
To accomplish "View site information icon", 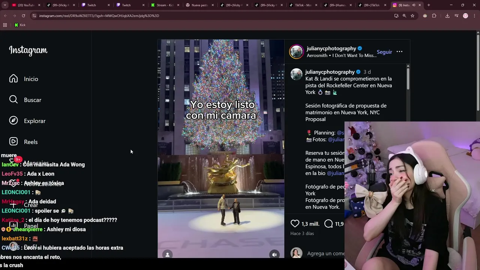I will tap(34, 16).
